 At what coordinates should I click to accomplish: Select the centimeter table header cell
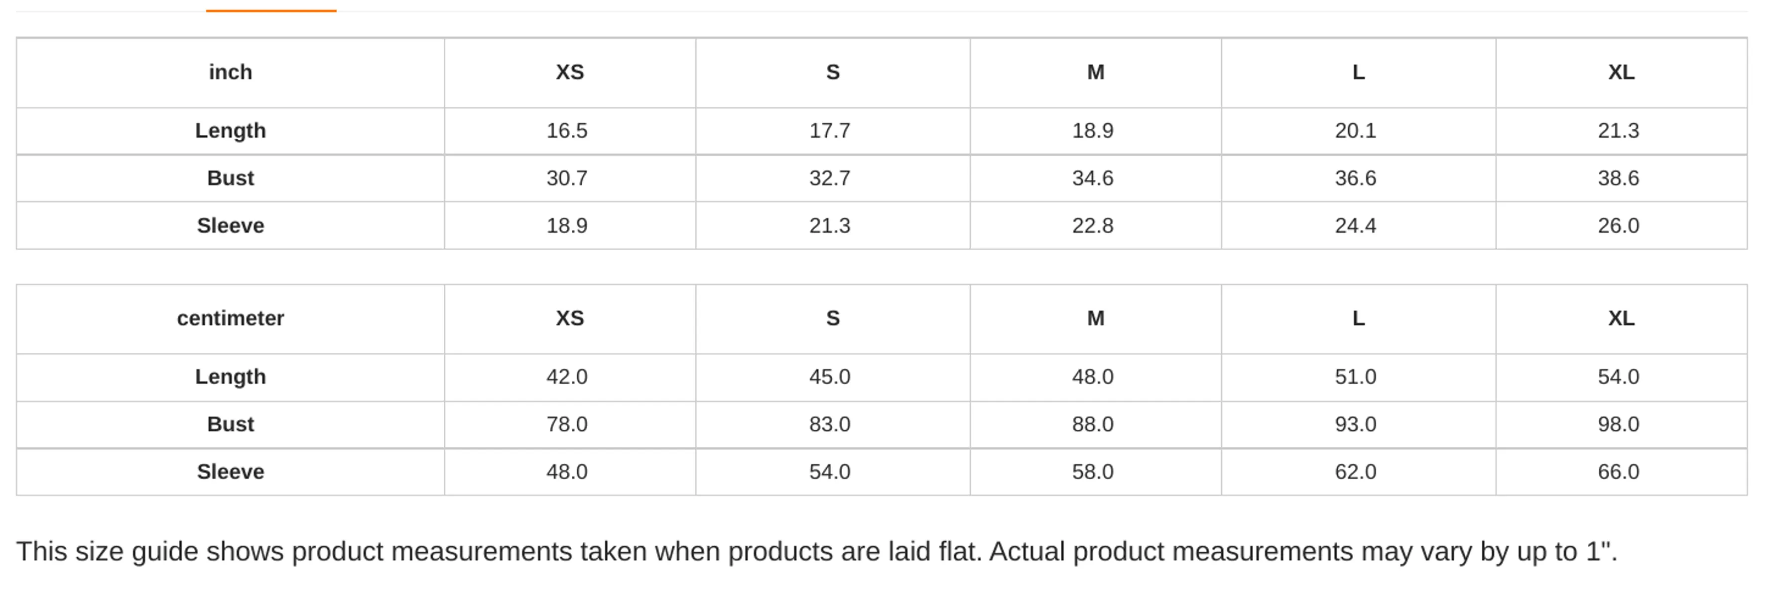(x=230, y=318)
